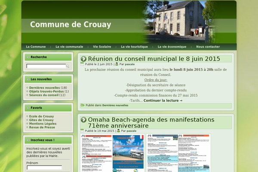Click Continuer la lecture link
This screenshot has width=258, height=172.
163,100
